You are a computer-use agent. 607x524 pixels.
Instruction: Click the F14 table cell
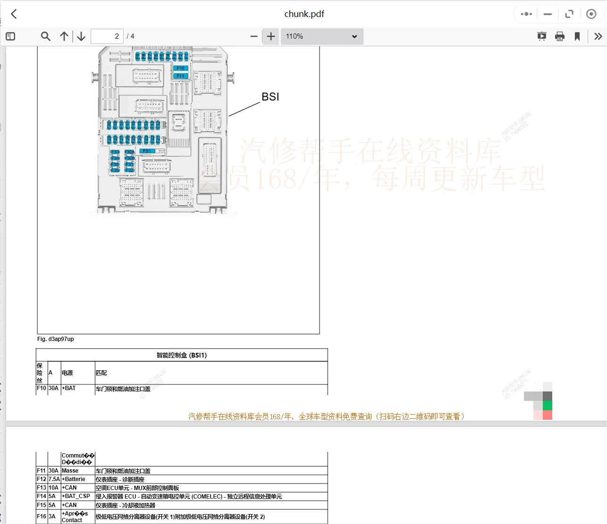(x=42, y=496)
